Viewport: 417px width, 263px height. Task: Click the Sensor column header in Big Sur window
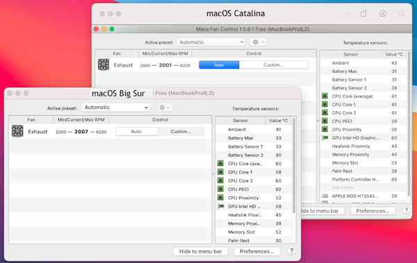click(240, 120)
